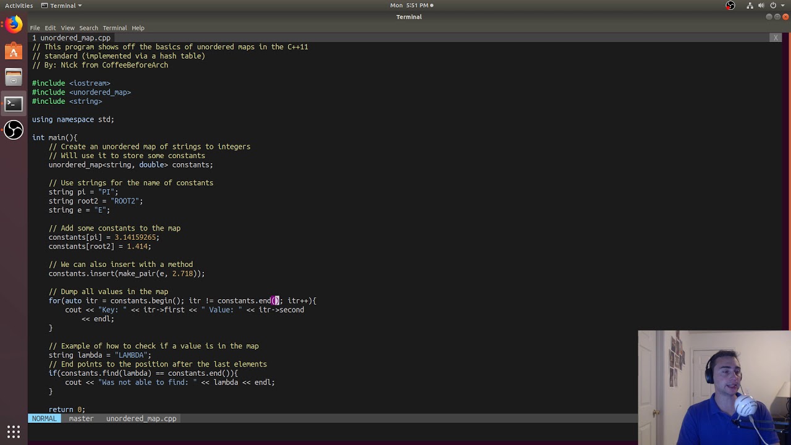Show Applications grid at dock bottom
791x445 pixels.
tap(13, 431)
